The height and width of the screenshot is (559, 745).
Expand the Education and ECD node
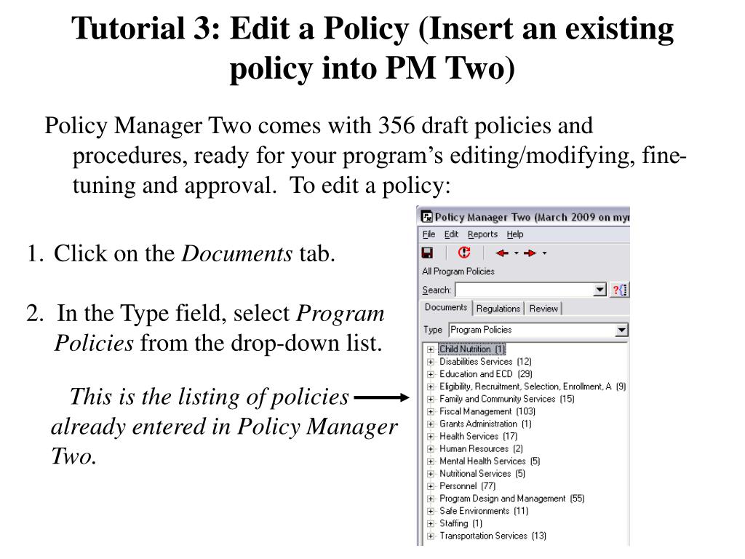click(x=430, y=374)
